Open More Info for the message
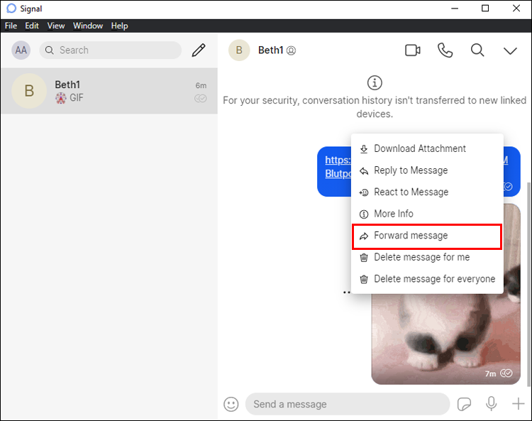The height and width of the screenshot is (421, 532). click(427, 214)
